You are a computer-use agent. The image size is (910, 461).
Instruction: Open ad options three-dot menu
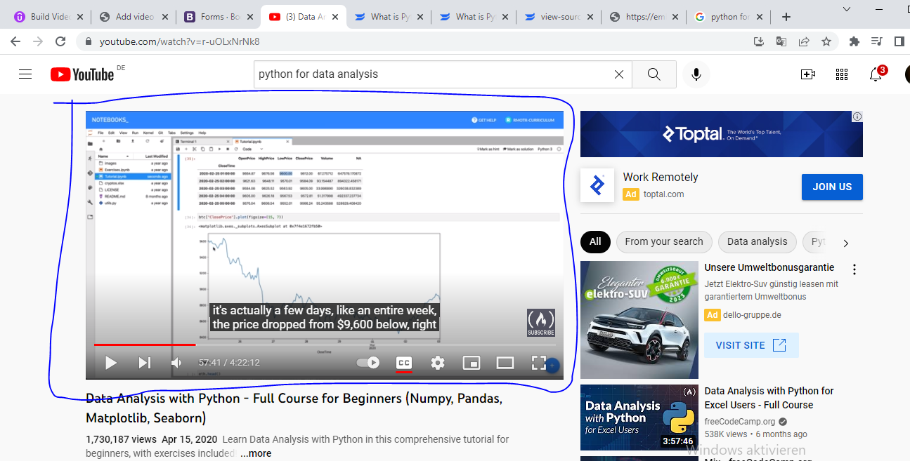(x=854, y=269)
